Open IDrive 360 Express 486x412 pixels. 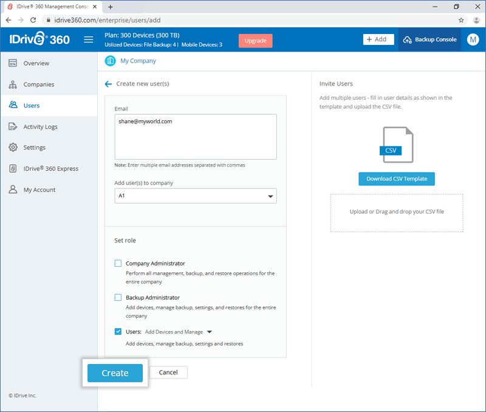51,169
